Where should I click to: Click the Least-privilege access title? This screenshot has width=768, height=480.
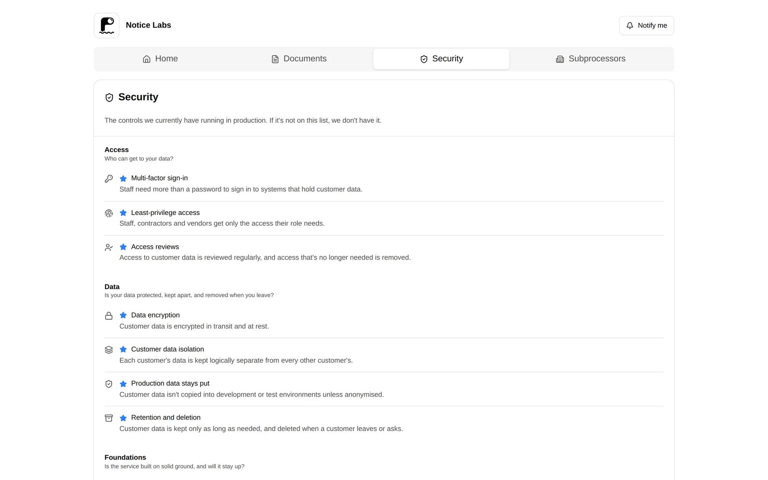(165, 213)
